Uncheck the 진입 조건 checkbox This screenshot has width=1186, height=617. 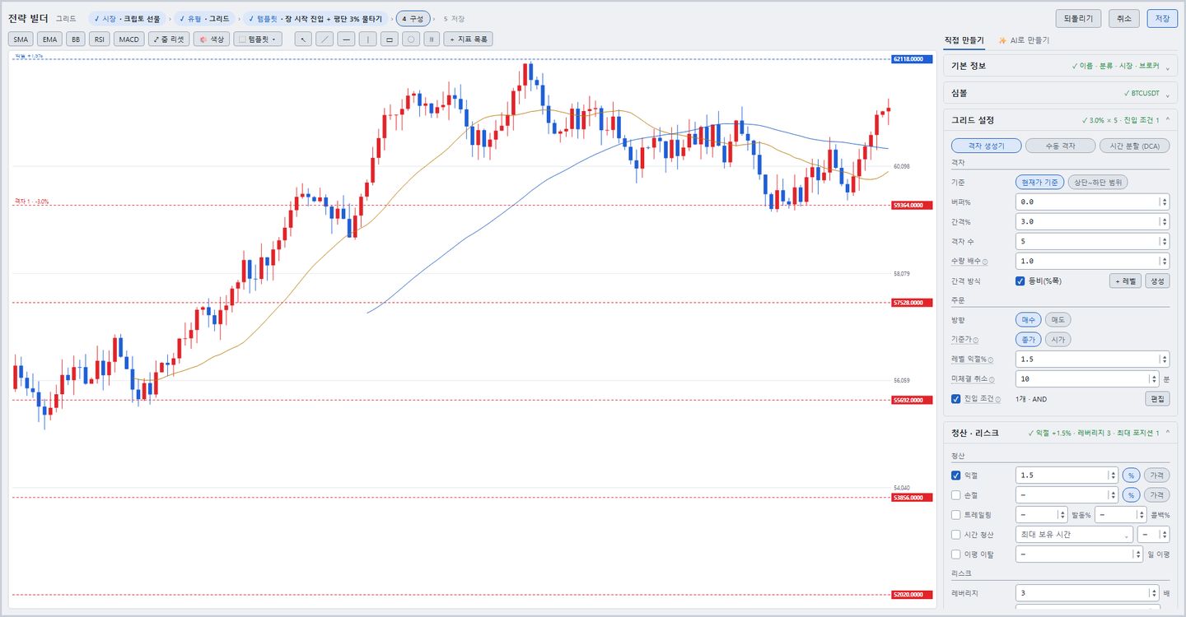point(955,399)
